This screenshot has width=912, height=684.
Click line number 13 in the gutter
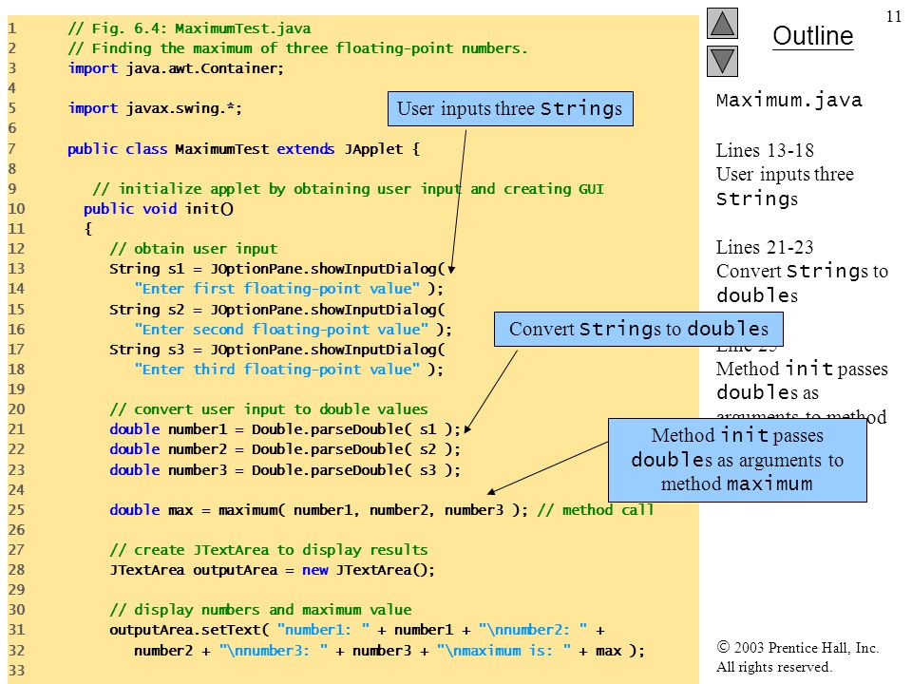coord(16,269)
